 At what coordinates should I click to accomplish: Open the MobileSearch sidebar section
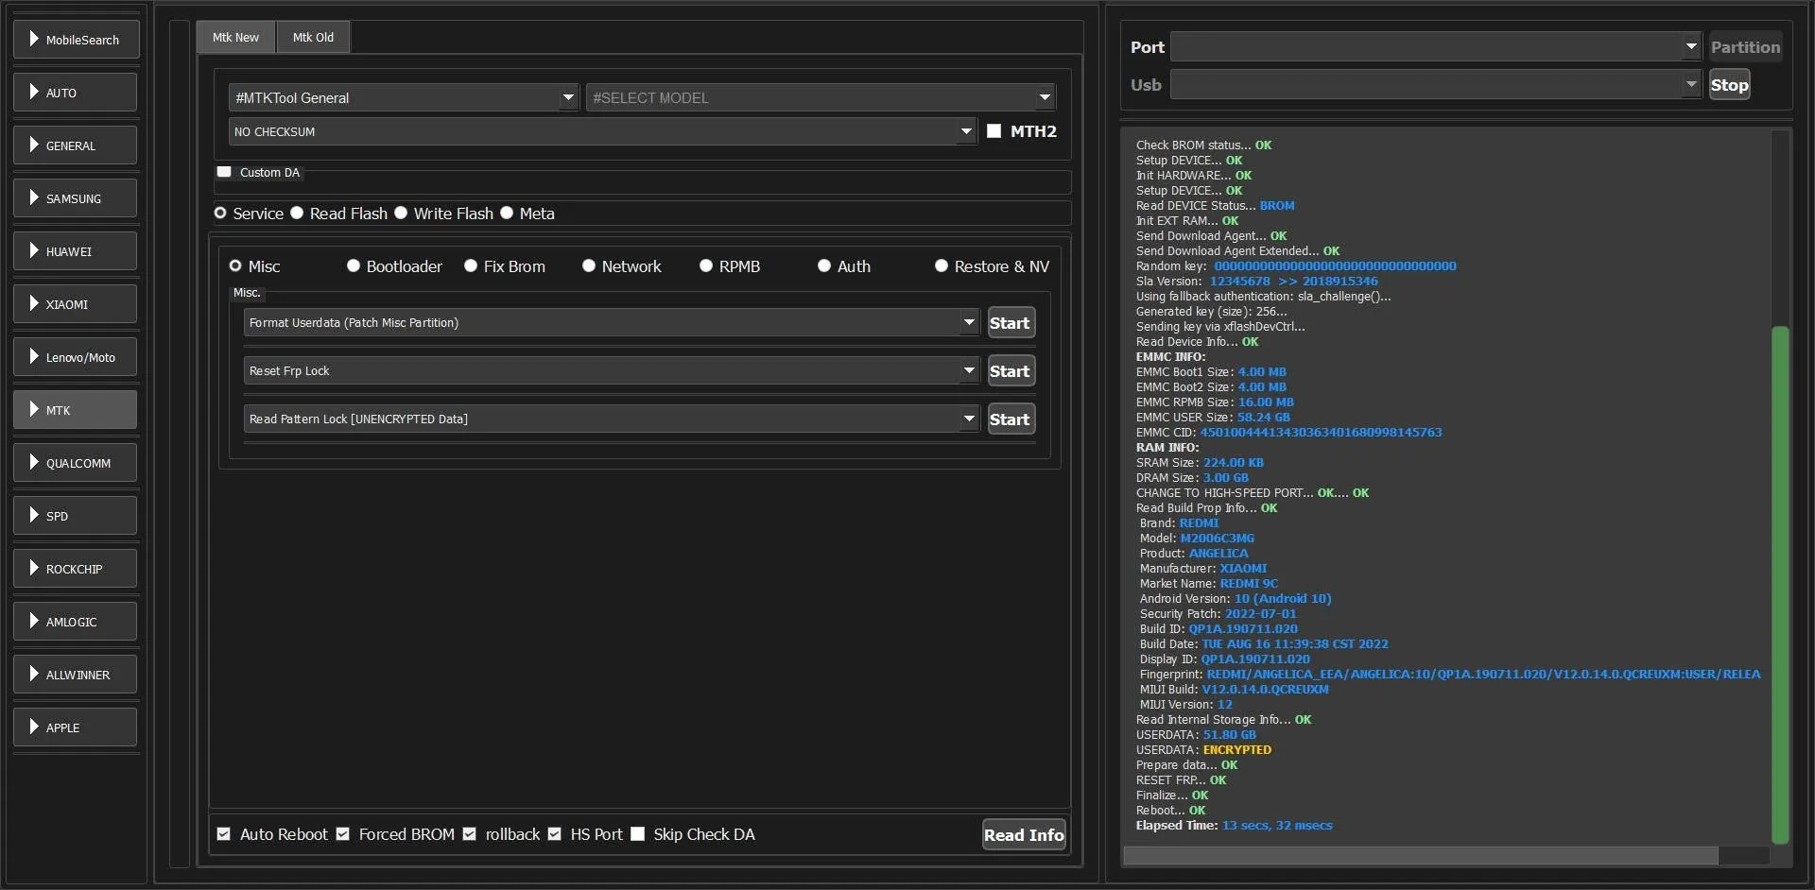[x=76, y=40]
